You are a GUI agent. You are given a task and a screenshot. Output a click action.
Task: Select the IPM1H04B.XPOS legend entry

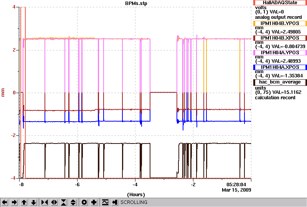coord(280,38)
